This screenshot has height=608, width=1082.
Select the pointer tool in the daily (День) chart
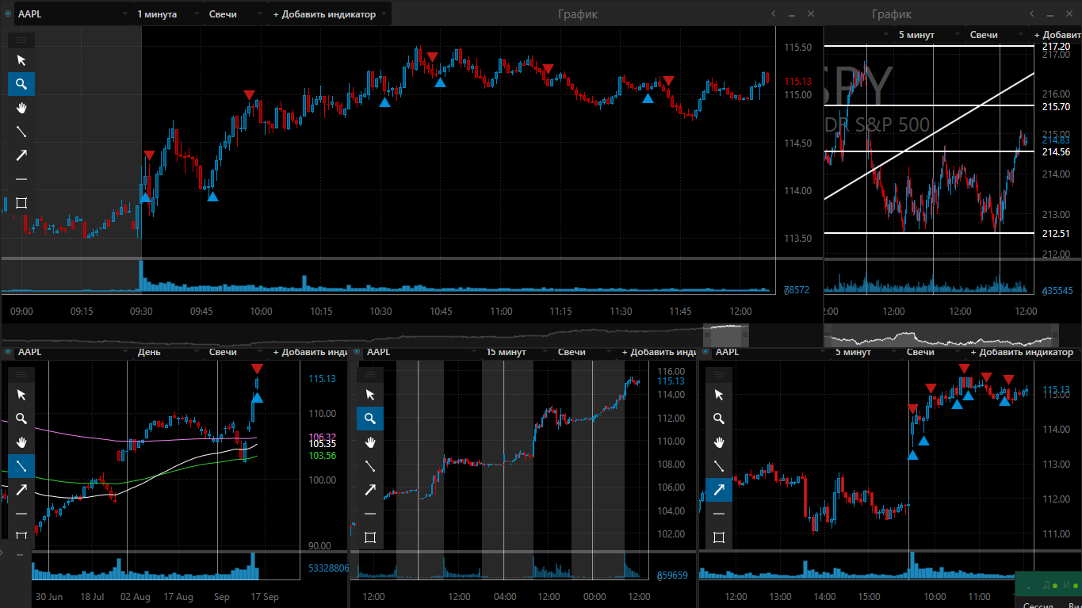click(x=21, y=395)
